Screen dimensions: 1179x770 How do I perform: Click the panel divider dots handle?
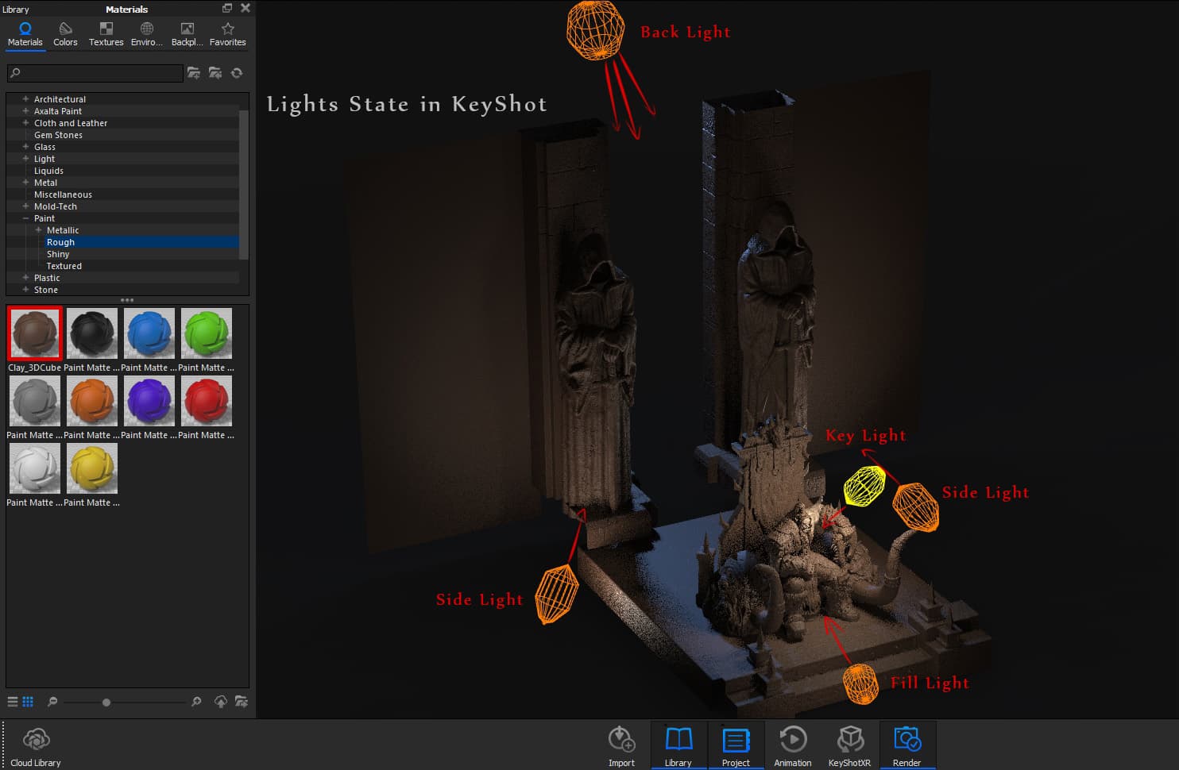pos(127,300)
